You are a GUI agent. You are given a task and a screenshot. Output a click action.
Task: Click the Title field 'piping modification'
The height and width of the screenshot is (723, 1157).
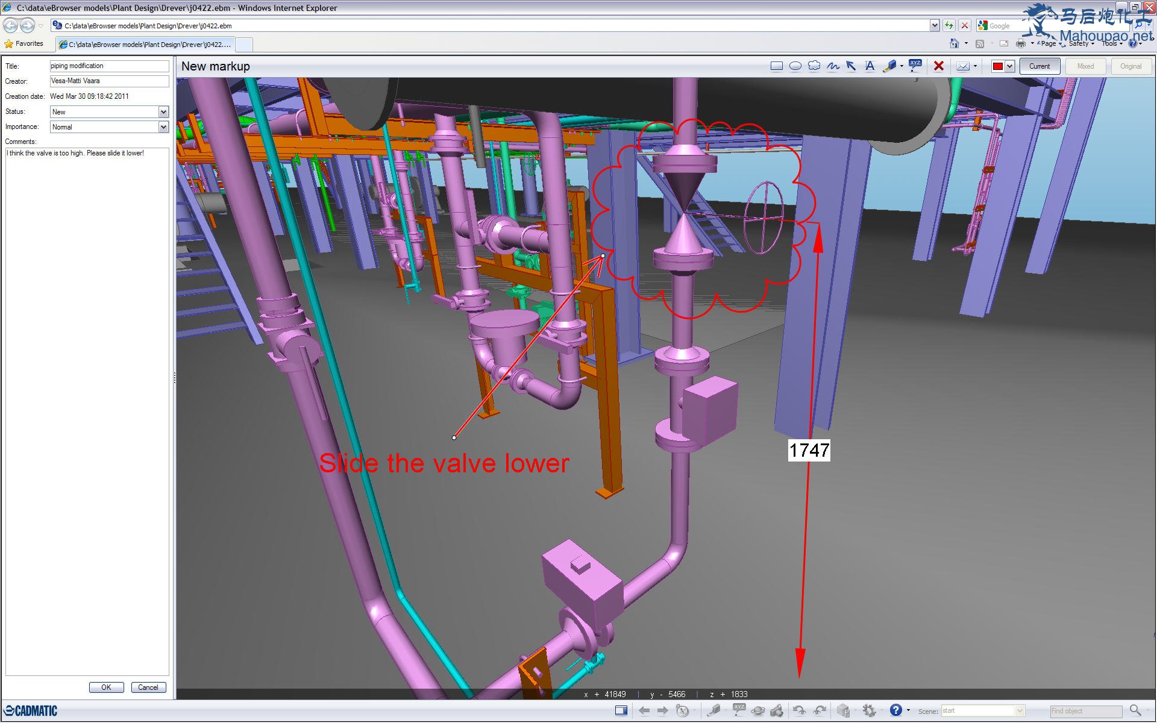tap(109, 66)
